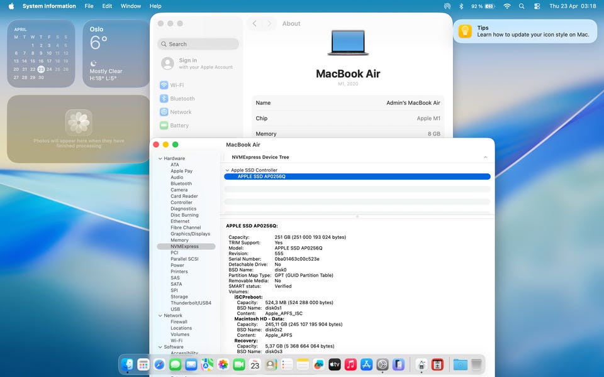Screen dimensions: 604x377
Task: Collapse the Network tree section
Action: pos(160,315)
